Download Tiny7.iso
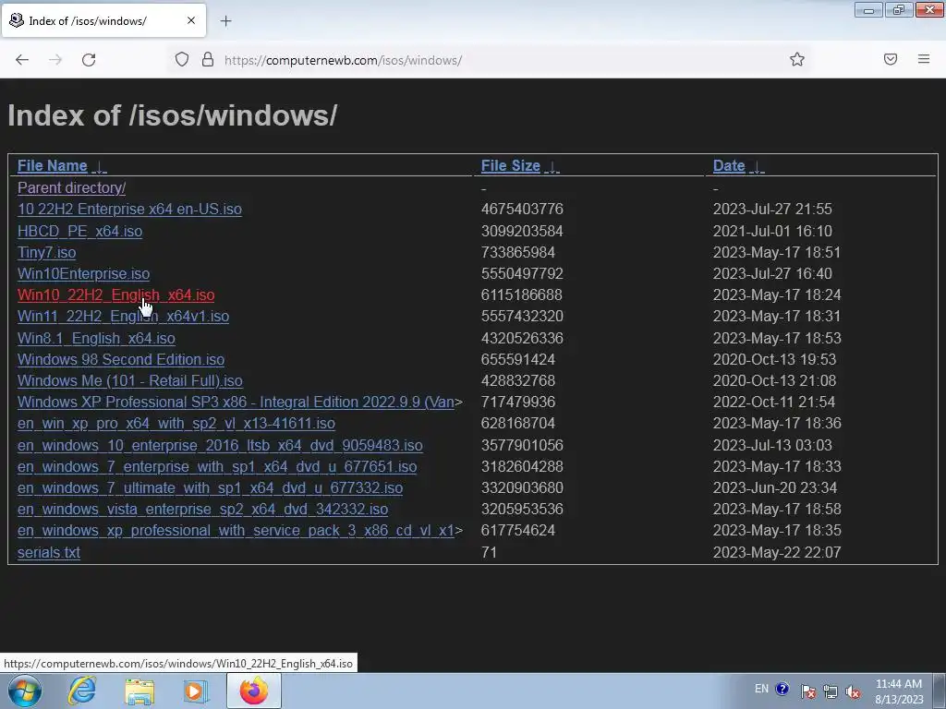 (46, 253)
